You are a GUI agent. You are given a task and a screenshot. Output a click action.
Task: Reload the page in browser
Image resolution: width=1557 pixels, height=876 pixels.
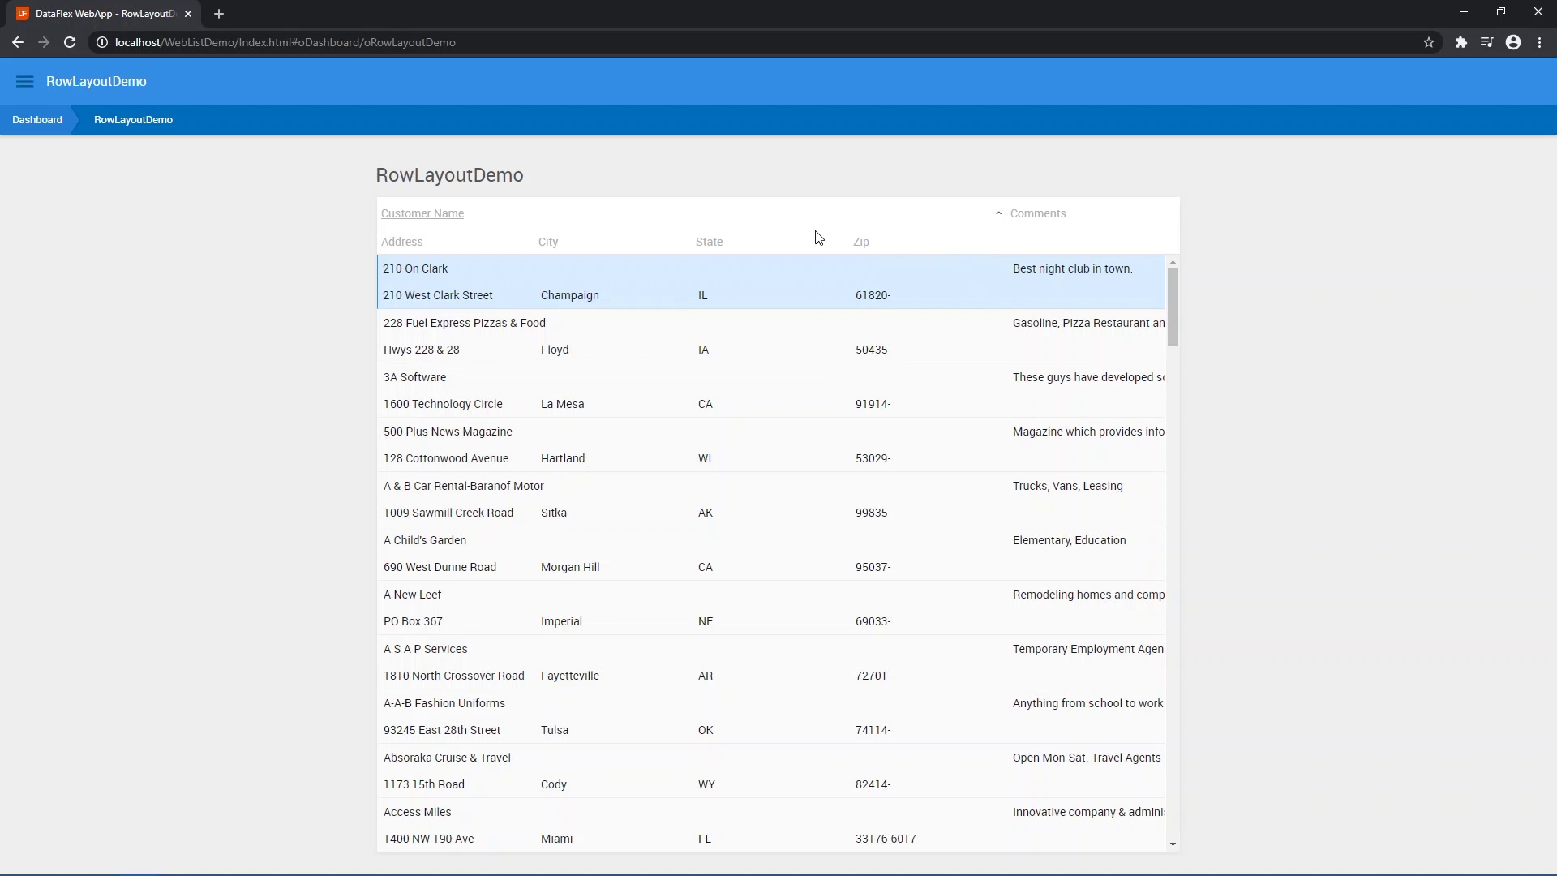coord(70,42)
